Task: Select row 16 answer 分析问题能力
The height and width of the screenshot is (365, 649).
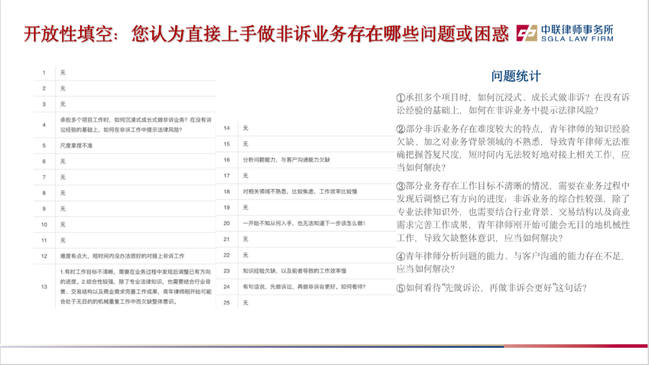Action: click(x=287, y=160)
